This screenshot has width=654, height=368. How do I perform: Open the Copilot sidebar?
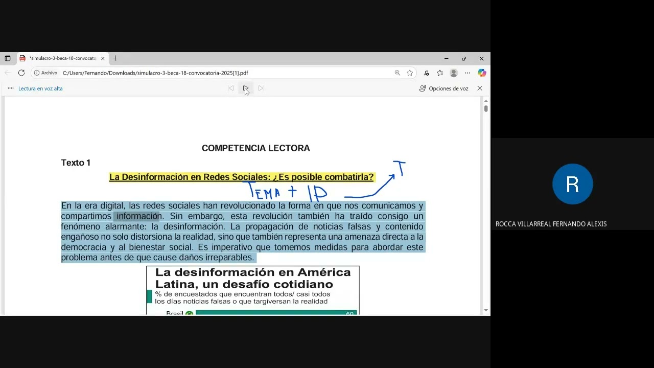(x=482, y=73)
